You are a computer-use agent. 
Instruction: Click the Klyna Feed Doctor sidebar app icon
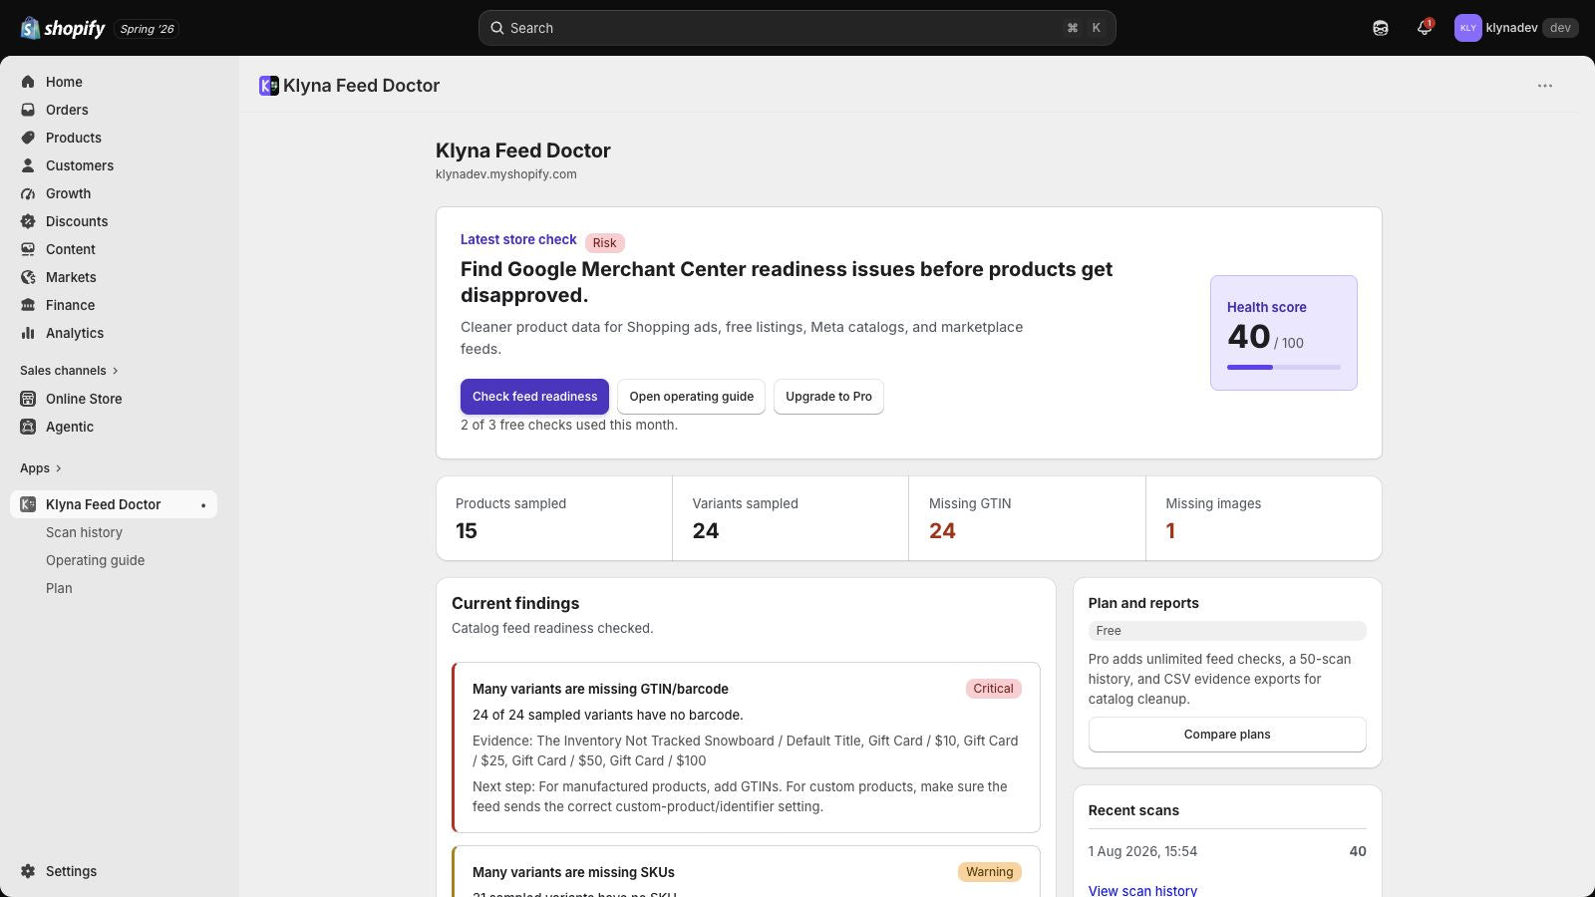coord(28,504)
